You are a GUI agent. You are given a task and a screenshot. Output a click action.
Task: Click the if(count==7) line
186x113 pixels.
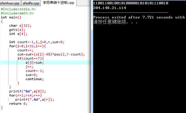[x=31, y=58]
